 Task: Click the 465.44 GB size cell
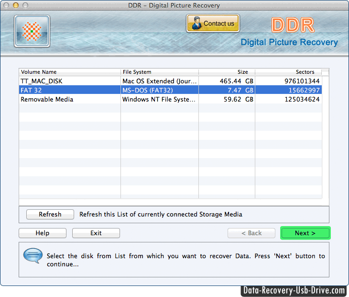tap(227, 81)
